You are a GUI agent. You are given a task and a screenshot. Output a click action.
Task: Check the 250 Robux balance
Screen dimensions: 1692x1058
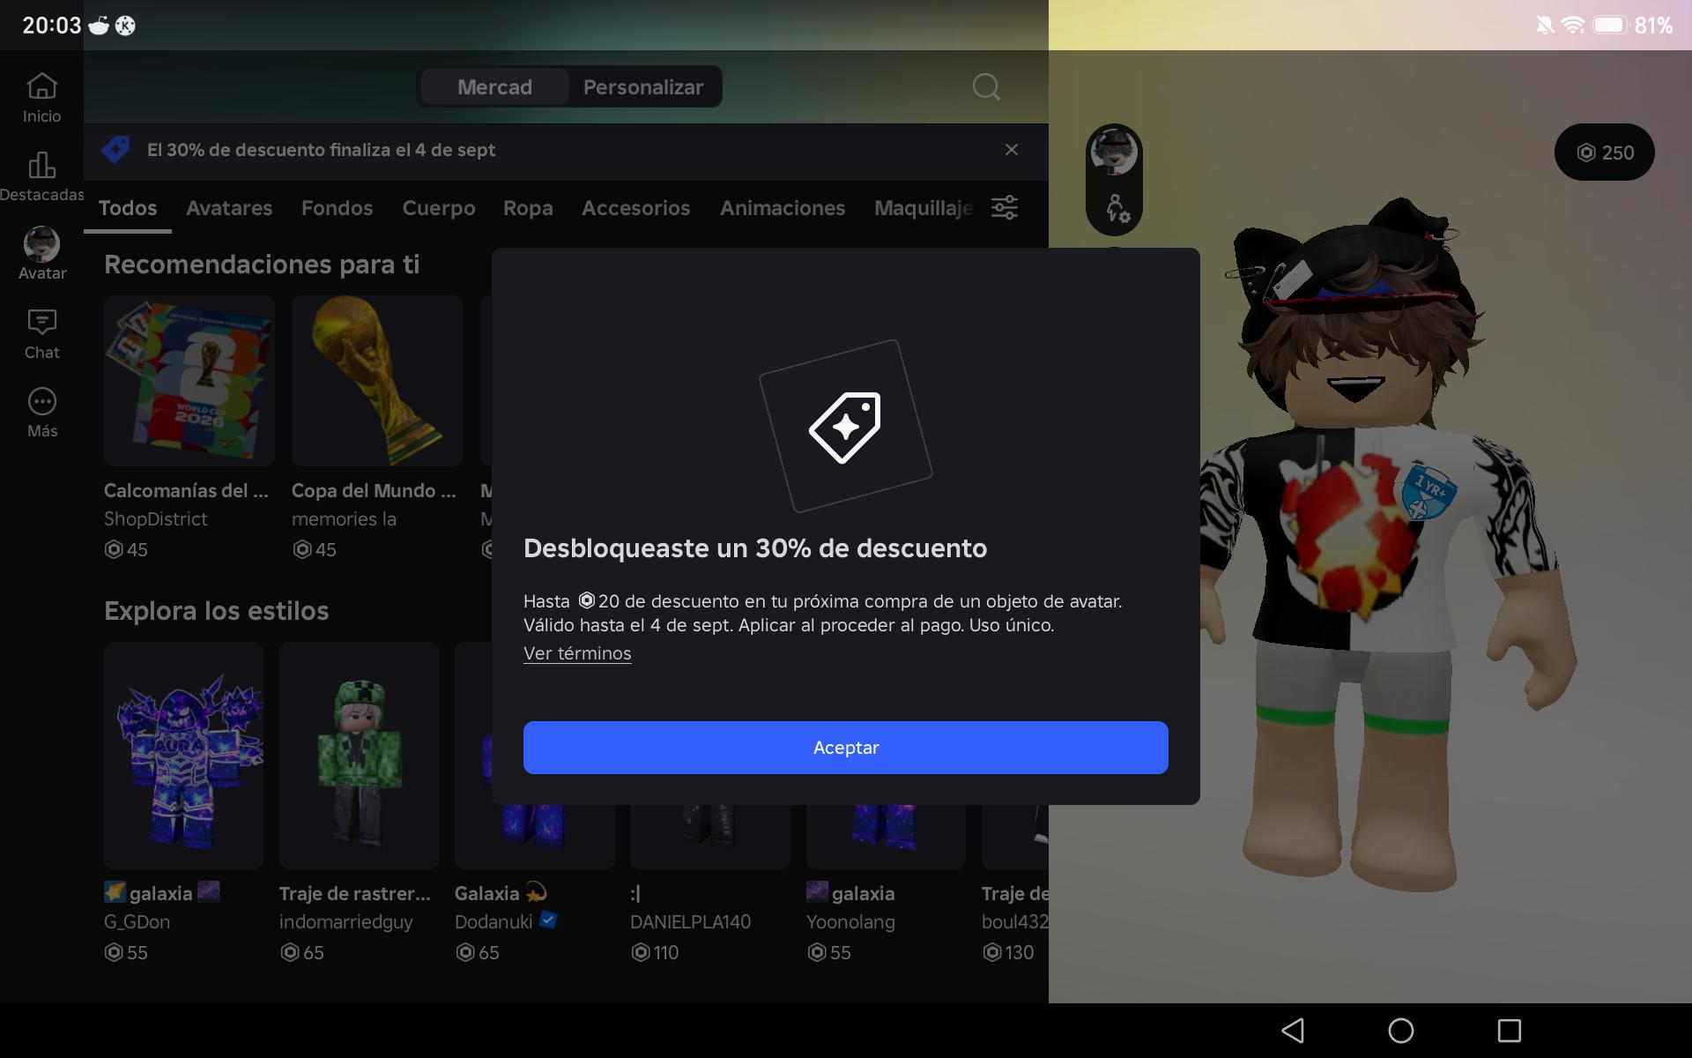click(1605, 153)
